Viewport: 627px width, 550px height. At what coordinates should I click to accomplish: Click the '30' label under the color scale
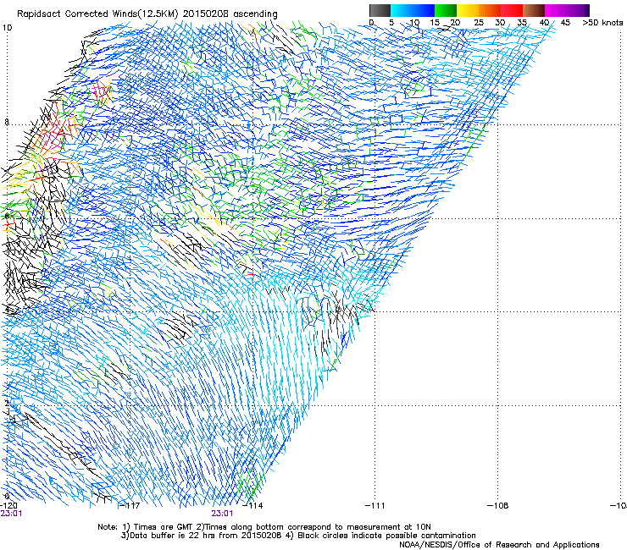click(x=500, y=22)
